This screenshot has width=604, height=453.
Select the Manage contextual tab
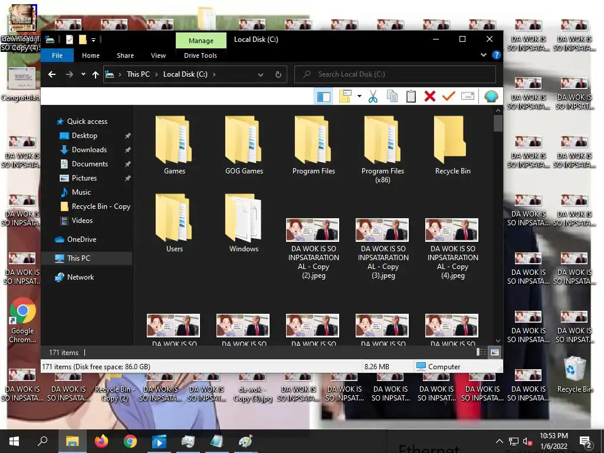201,41
